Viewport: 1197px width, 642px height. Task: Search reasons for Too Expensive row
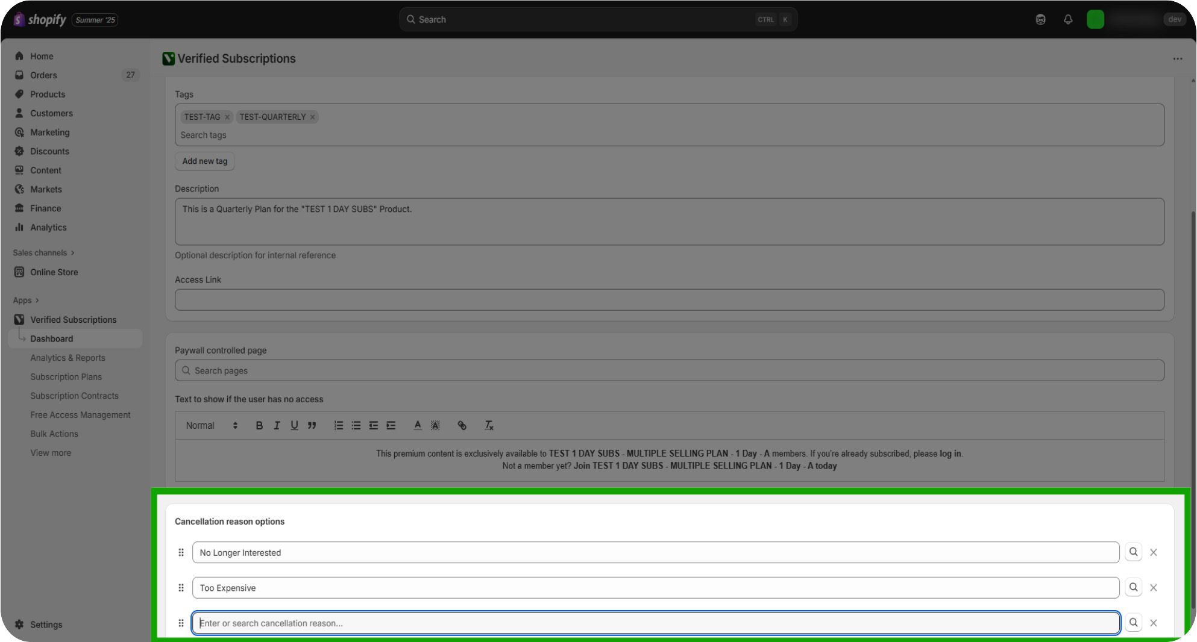tap(1133, 587)
